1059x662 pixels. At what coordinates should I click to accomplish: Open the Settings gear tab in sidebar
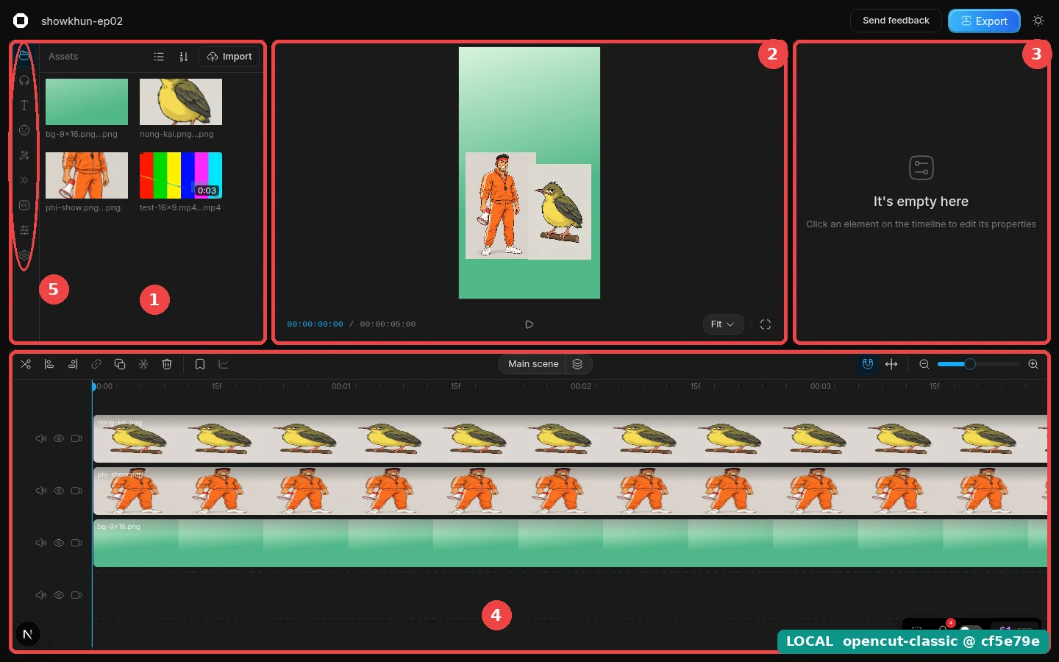24,255
